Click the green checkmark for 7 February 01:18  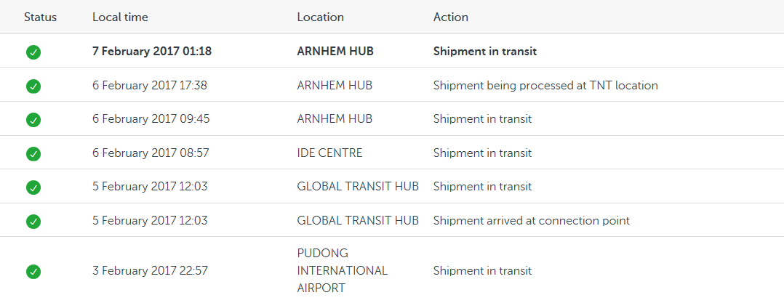click(33, 52)
